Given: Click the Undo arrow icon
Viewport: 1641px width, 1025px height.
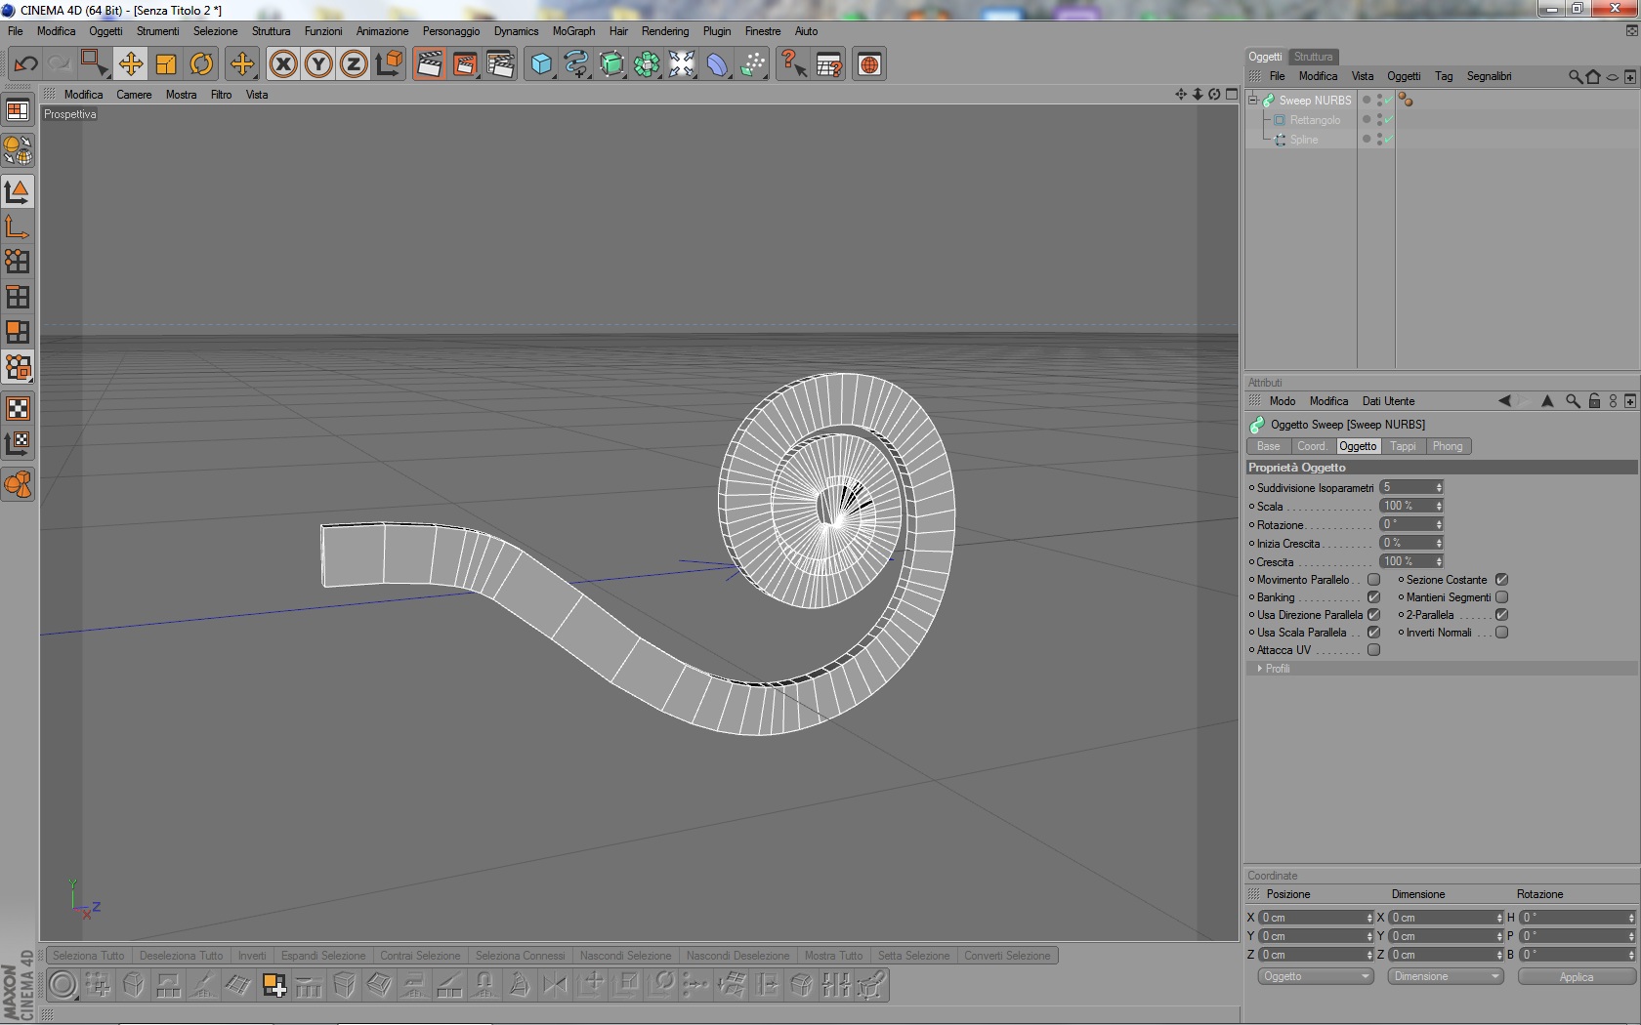Looking at the screenshot, I should pyautogui.click(x=25, y=64).
